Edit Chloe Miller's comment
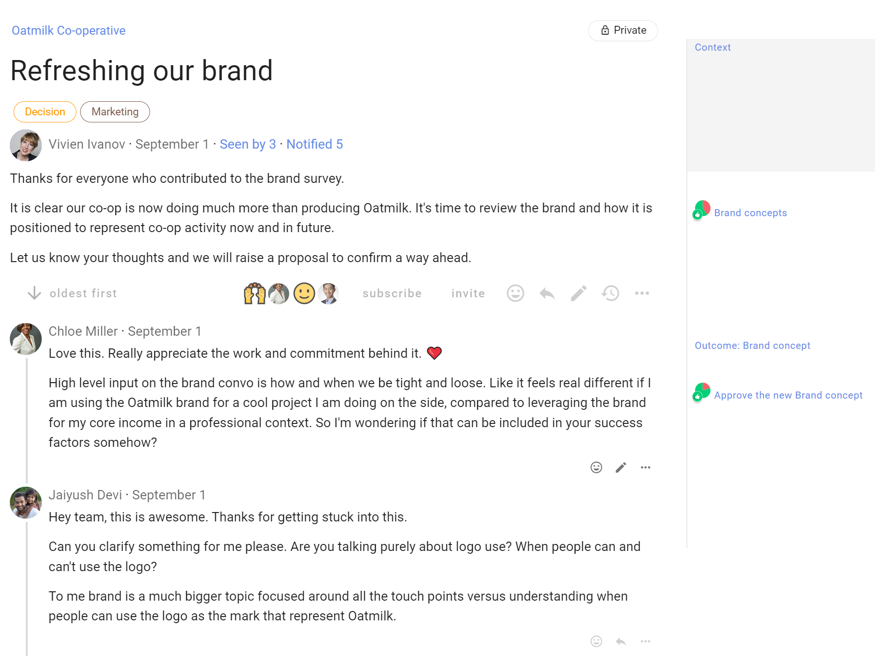Image resolution: width=875 pixels, height=656 pixels. point(621,467)
